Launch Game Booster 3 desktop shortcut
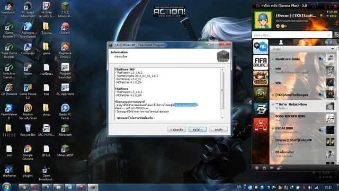Viewport: 339px width, 191px height. click(9, 30)
